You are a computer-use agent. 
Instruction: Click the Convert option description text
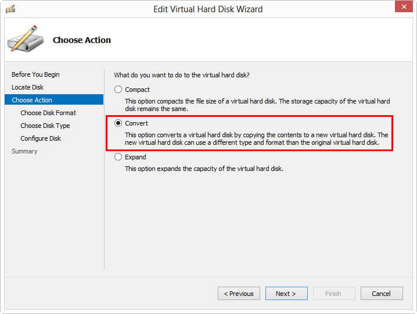tap(256, 139)
